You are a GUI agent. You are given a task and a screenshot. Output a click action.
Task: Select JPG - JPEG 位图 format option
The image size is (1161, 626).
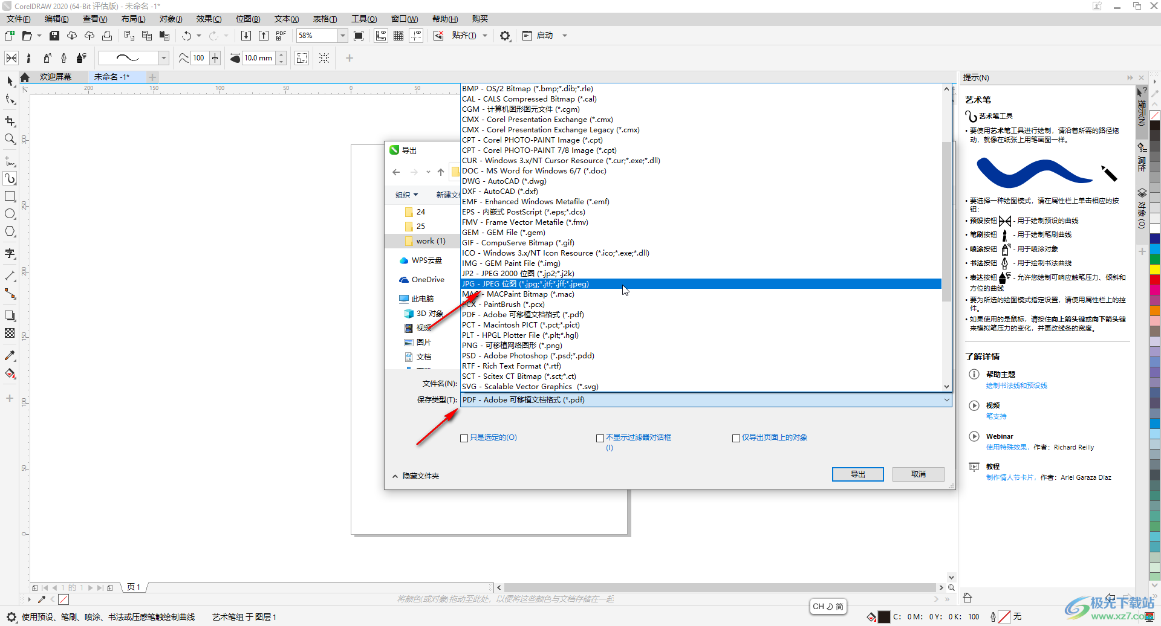point(701,284)
